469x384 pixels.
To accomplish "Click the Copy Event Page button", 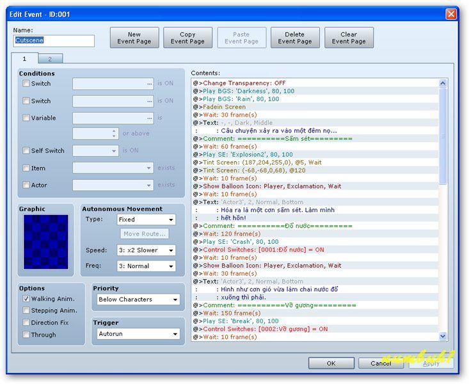I will pos(187,38).
